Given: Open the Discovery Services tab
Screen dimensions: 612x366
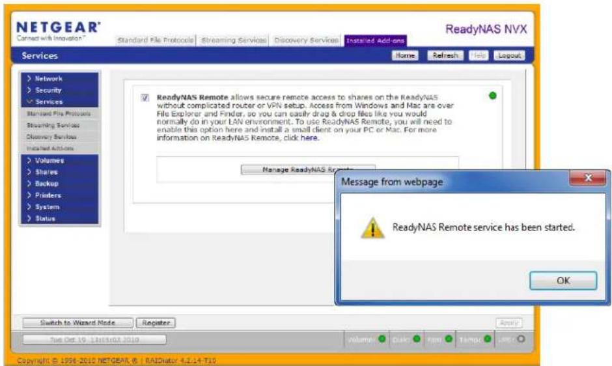Looking at the screenshot, I should 307,40.
